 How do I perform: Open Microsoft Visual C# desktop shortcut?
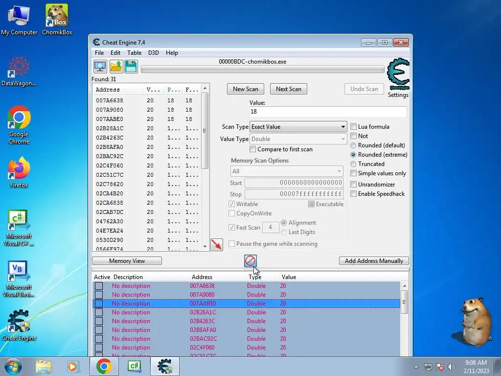pos(19,228)
